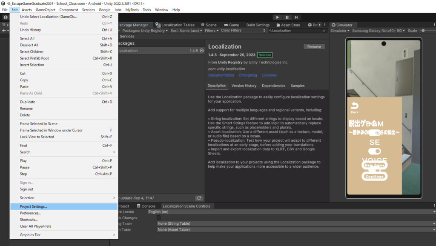Open the Dependencies tab
The height and width of the screenshot is (246, 436).
(274, 86)
